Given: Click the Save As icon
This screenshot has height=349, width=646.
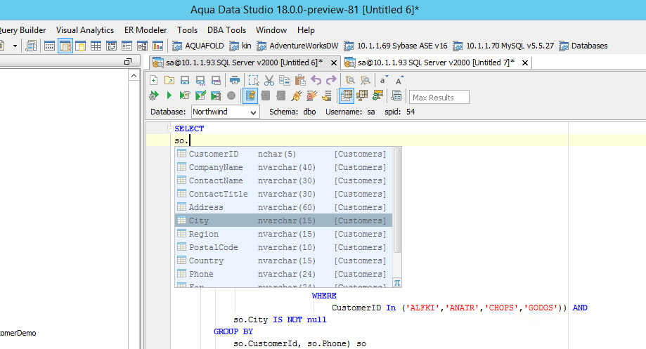Looking at the screenshot, I should (x=200, y=80).
